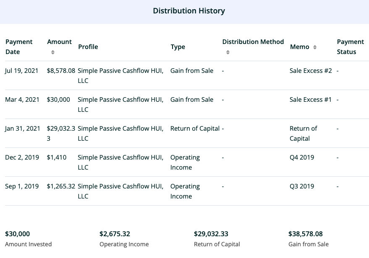Click the Payment Status column header
Screen dimensions: 369x258
coord(350,47)
